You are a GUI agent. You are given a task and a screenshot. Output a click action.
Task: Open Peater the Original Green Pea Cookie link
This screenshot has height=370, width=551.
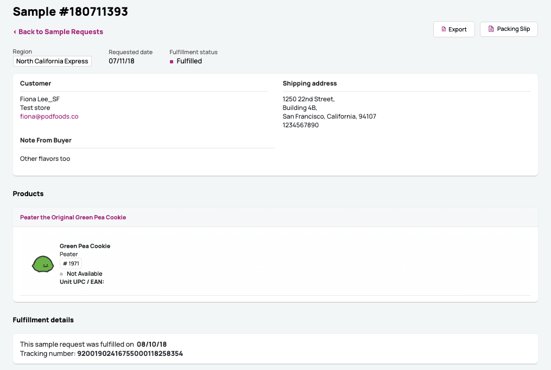[x=73, y=217]
